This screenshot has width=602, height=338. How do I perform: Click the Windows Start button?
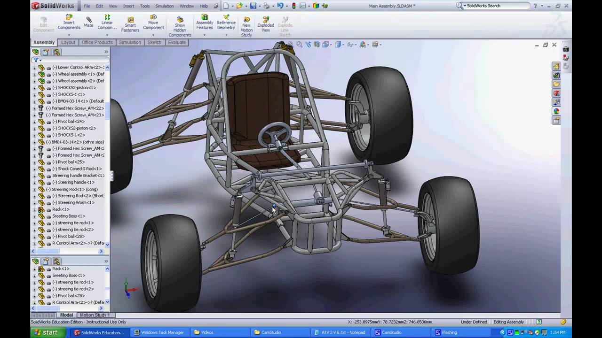point(45,332)
